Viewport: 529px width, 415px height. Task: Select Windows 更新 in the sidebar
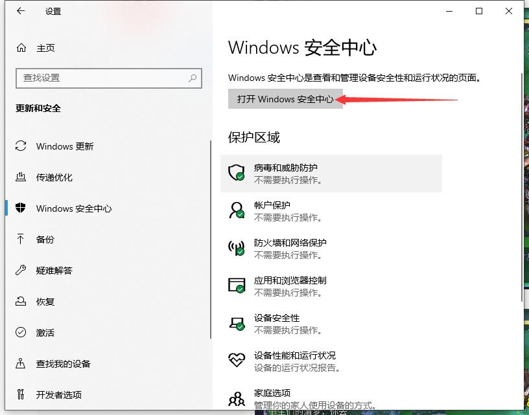(x=65, y=147)
